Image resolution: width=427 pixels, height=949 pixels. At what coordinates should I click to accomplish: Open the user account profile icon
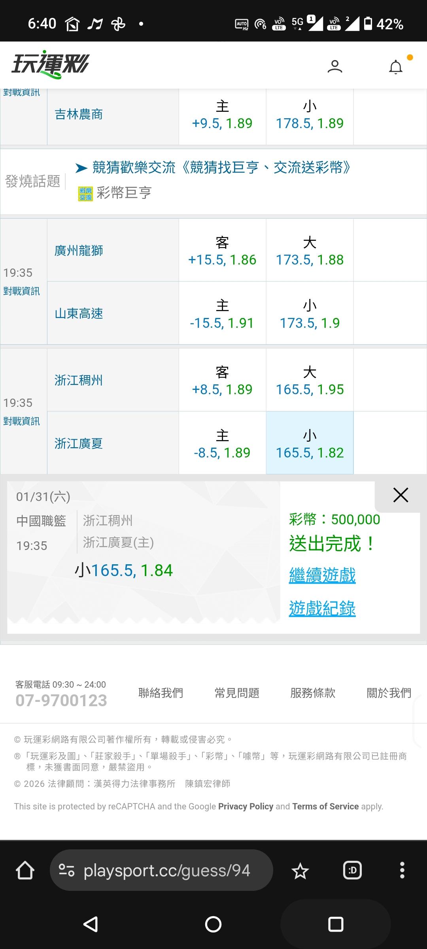(x=334, y=66)
